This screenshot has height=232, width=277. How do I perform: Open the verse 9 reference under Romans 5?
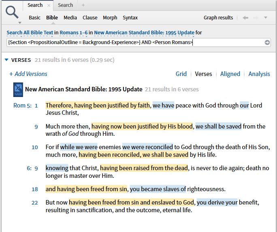pyautogui.click(x=36, y=127)
